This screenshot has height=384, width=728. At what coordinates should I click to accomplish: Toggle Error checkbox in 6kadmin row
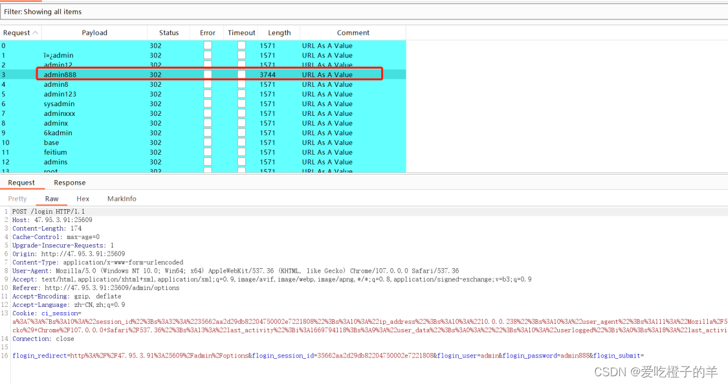[208, 133]
